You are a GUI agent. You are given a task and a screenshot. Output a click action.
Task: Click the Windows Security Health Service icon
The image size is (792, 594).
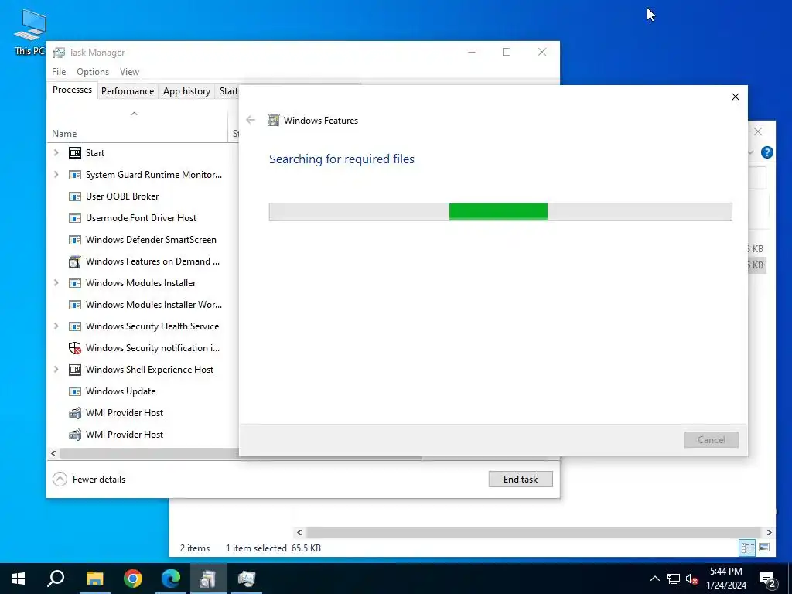pos(75,327)
